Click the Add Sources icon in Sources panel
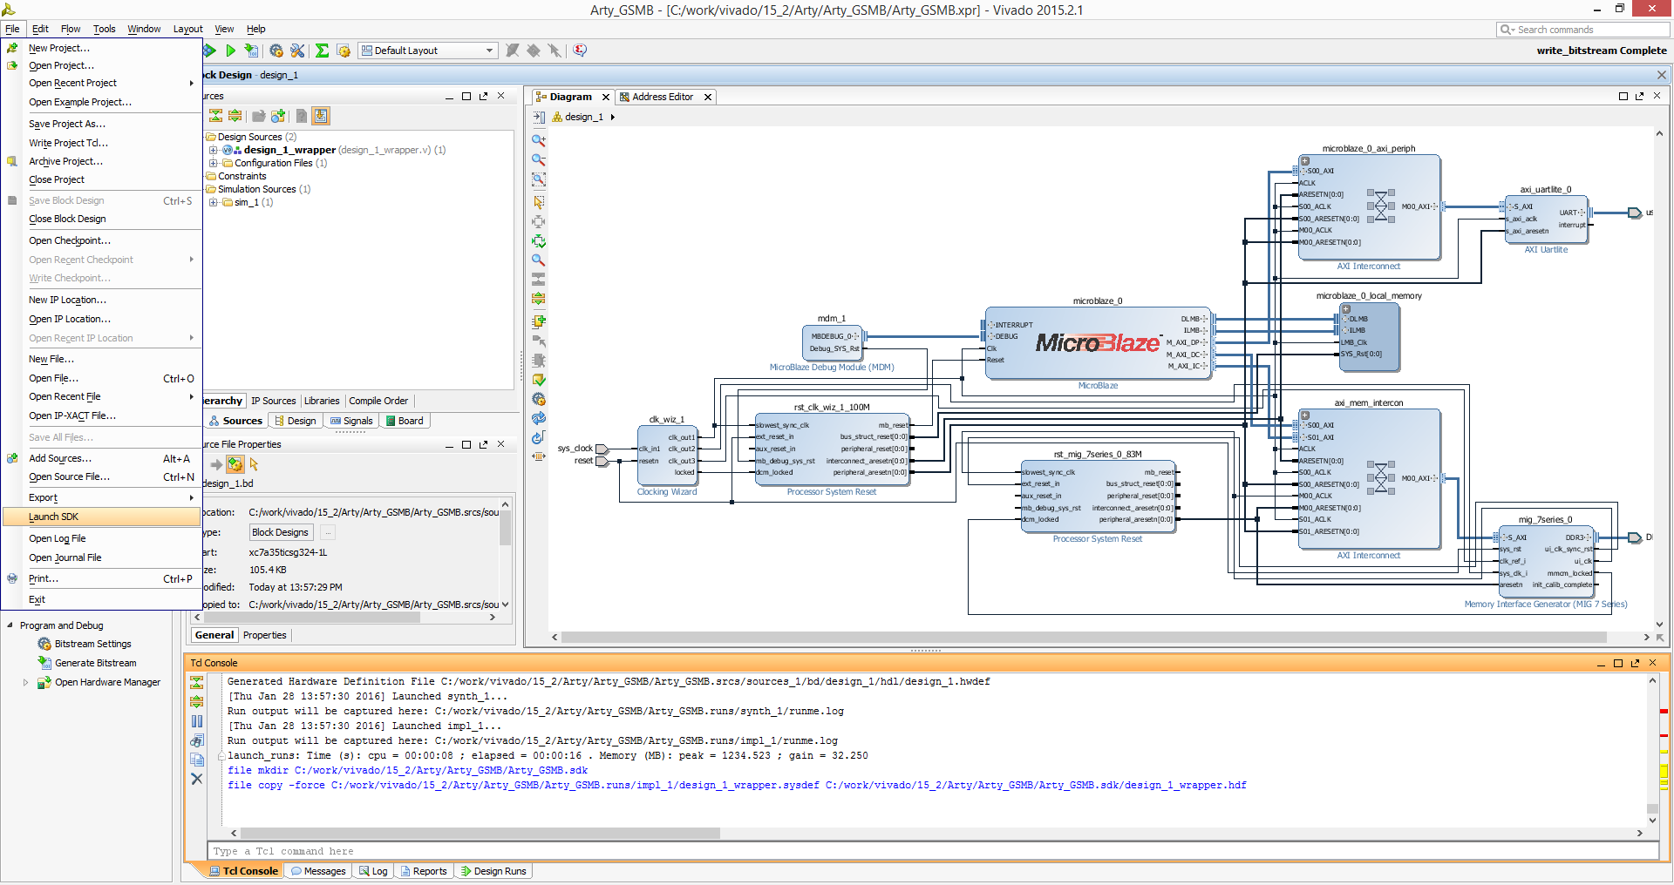The image size is (1674, 885). (x=278, y=116)
